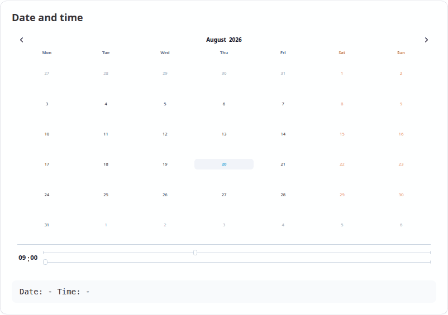The height and width of the screenshot is (315, 448).
Task: Select Thursday August 6
Action: pyautogui.click(x=224, y=104)
